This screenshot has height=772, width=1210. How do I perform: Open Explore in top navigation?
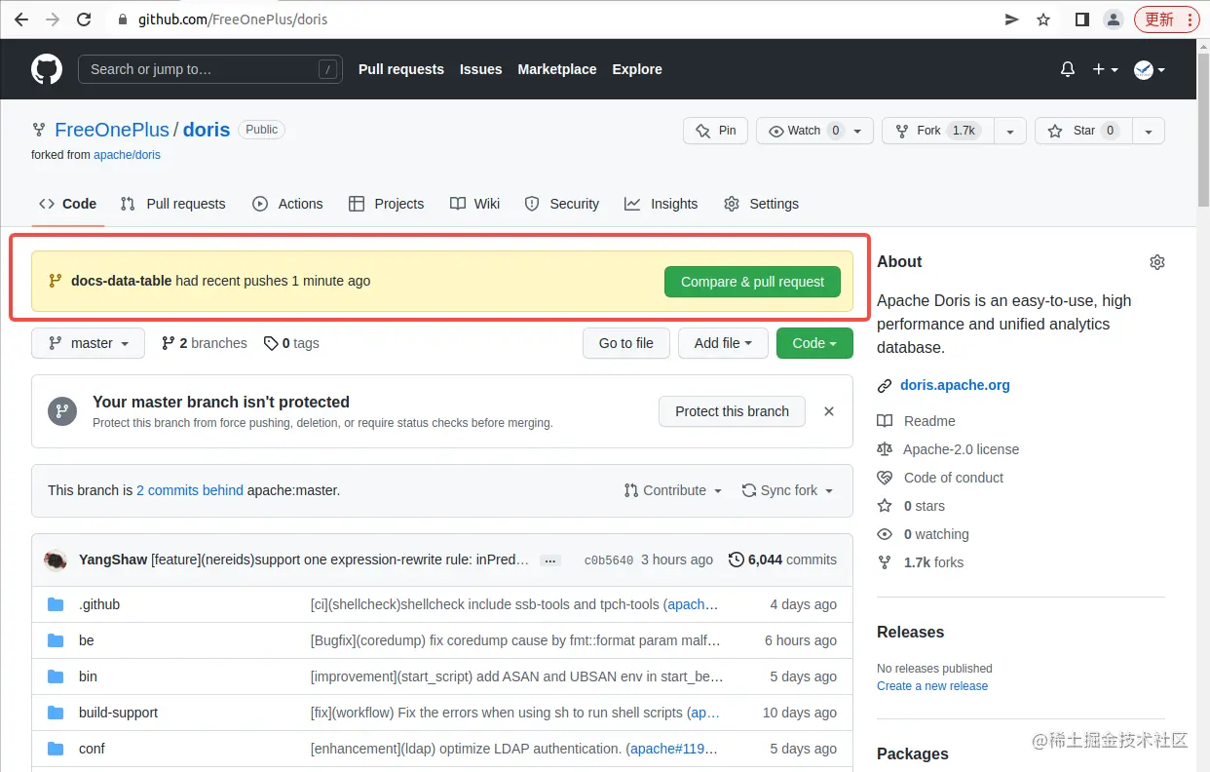coord(637,69)
